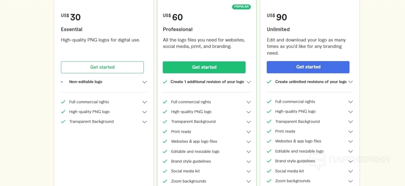Image resolution: width=405 pixels, height=186 pixels.
Task: Expand Professional Print ready chevron
Action: (249, 132)
